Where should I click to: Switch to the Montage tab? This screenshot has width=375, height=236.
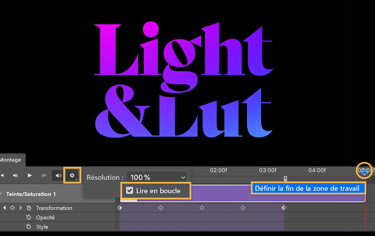10,160
